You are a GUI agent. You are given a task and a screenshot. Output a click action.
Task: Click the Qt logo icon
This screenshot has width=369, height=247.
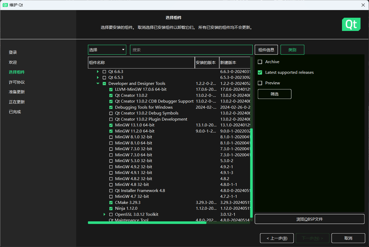(x=351, y=24)
